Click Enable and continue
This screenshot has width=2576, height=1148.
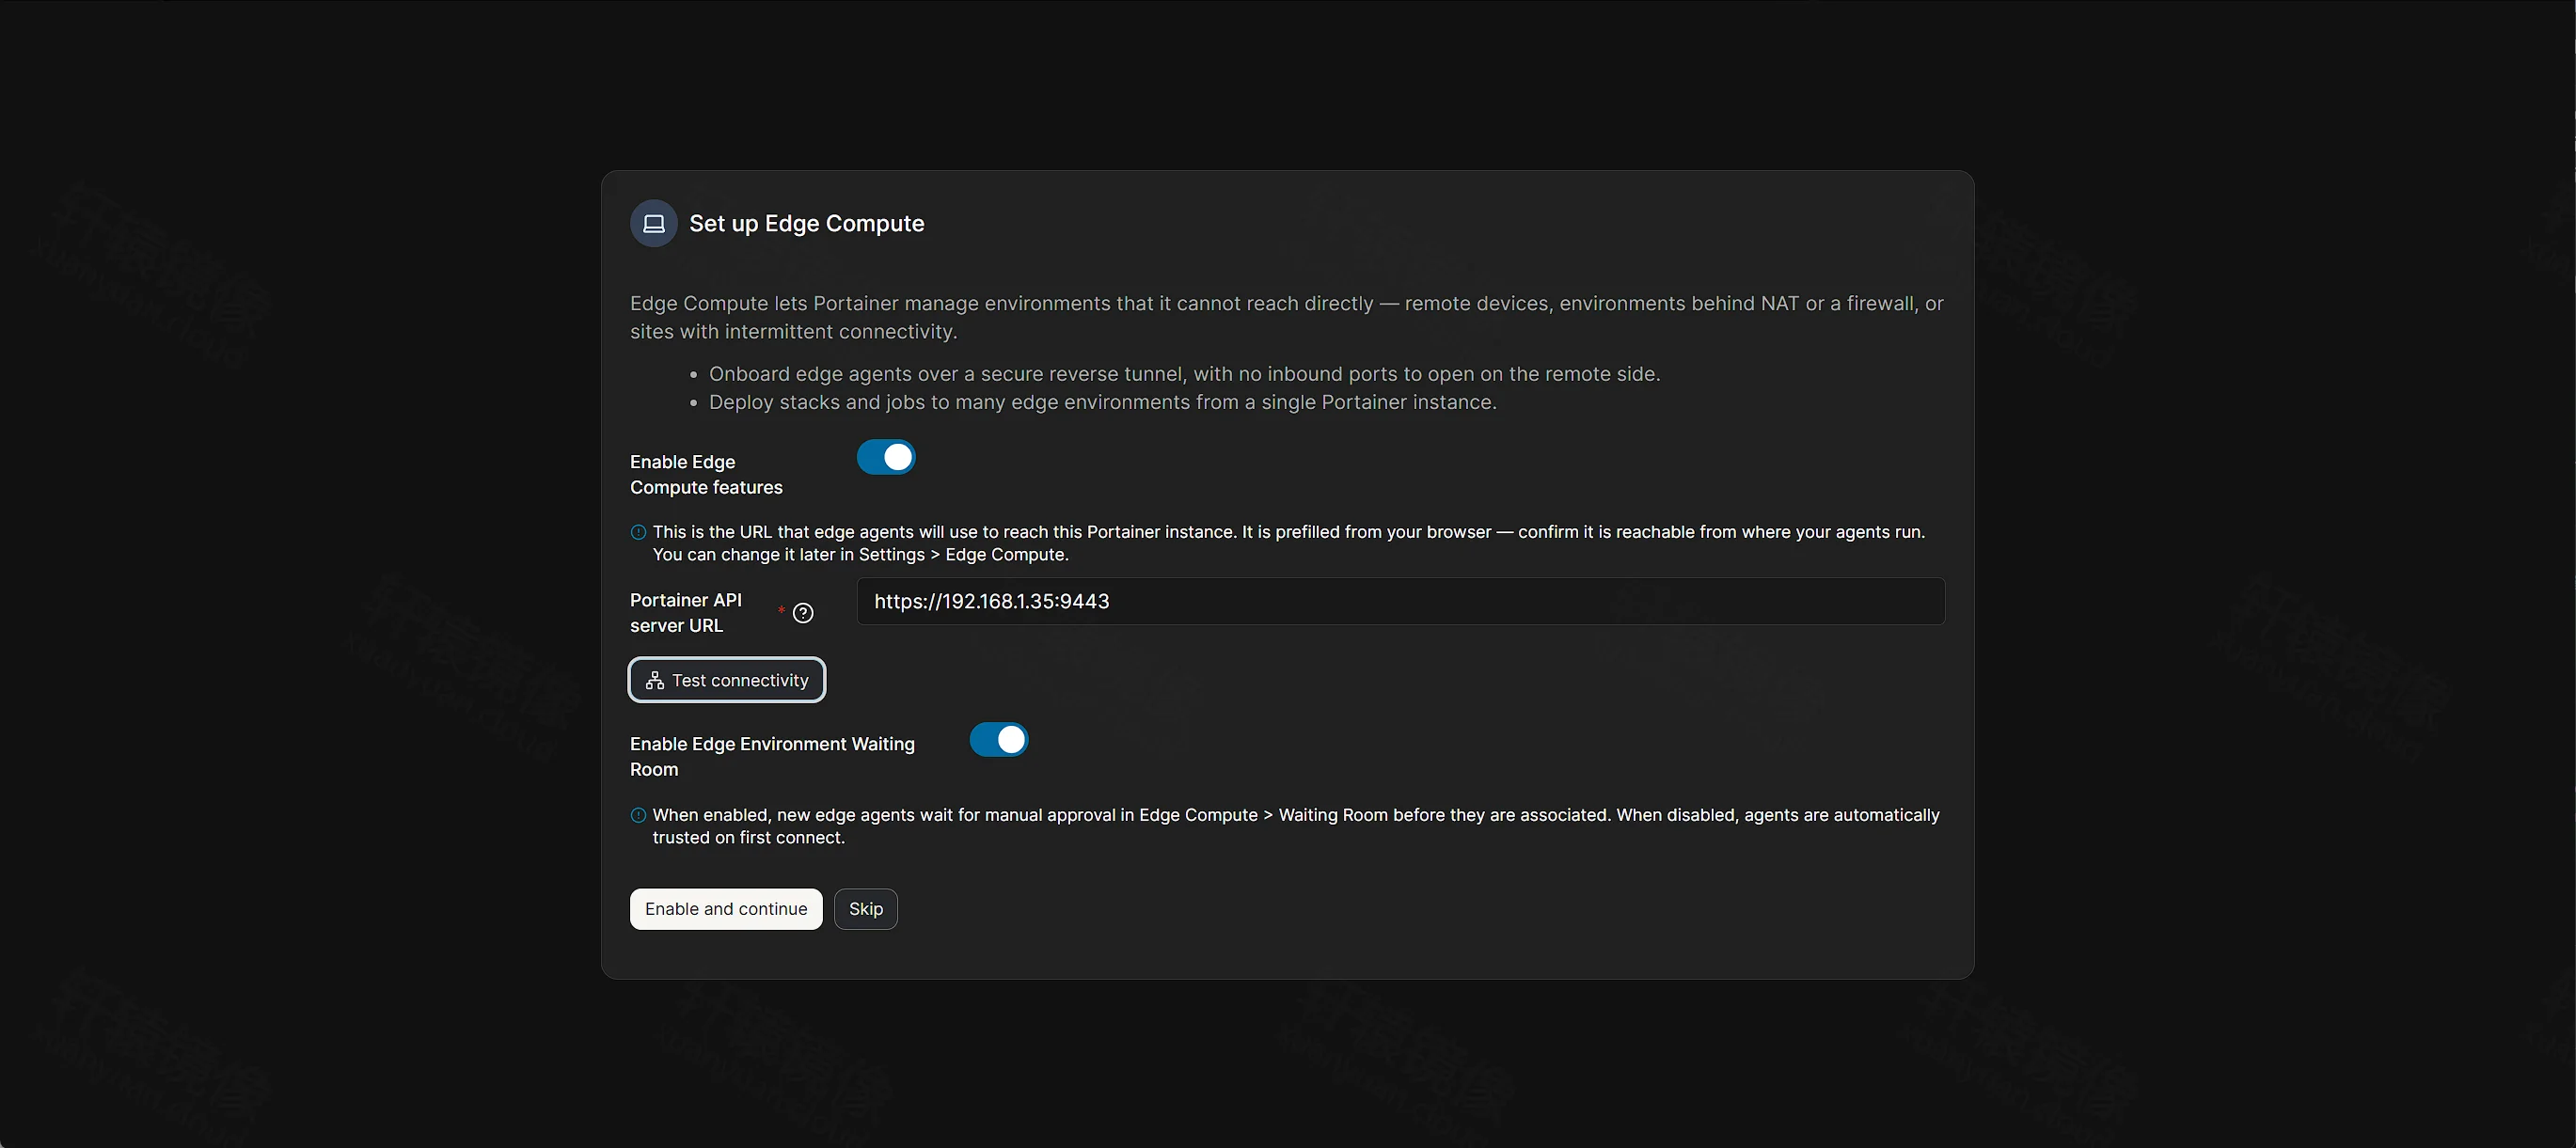726,909
